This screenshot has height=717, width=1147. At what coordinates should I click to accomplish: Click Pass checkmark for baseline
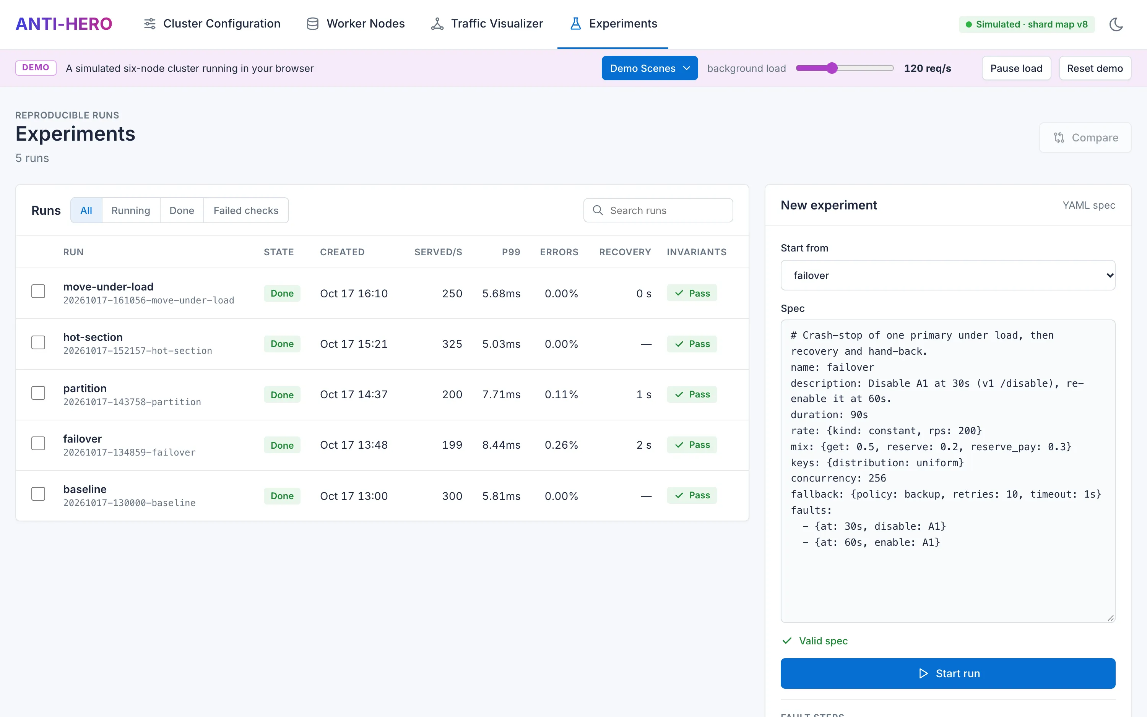679,495
